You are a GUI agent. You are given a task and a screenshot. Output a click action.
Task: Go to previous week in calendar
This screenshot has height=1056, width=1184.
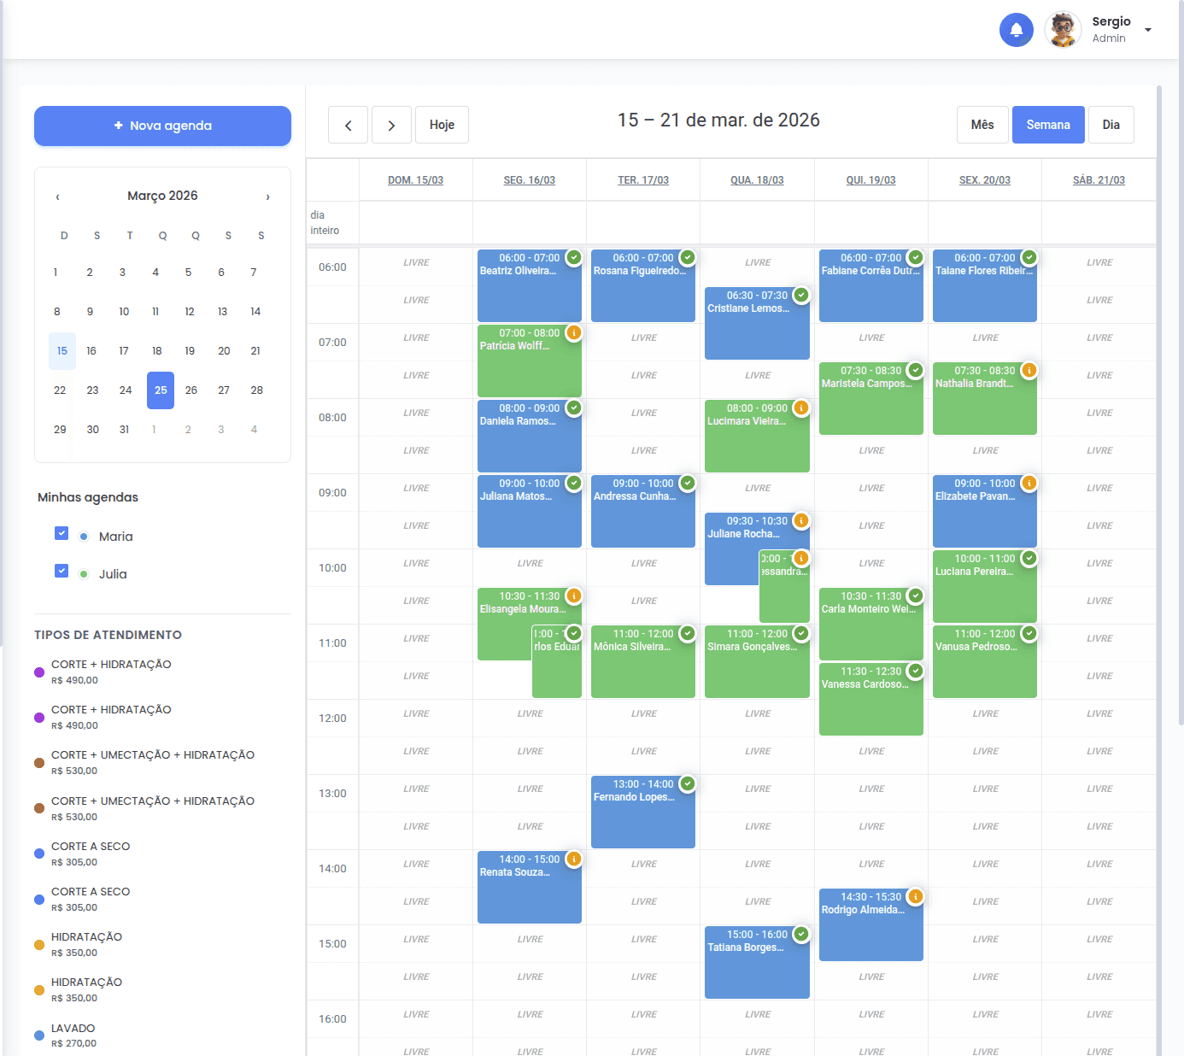[348, 125]
